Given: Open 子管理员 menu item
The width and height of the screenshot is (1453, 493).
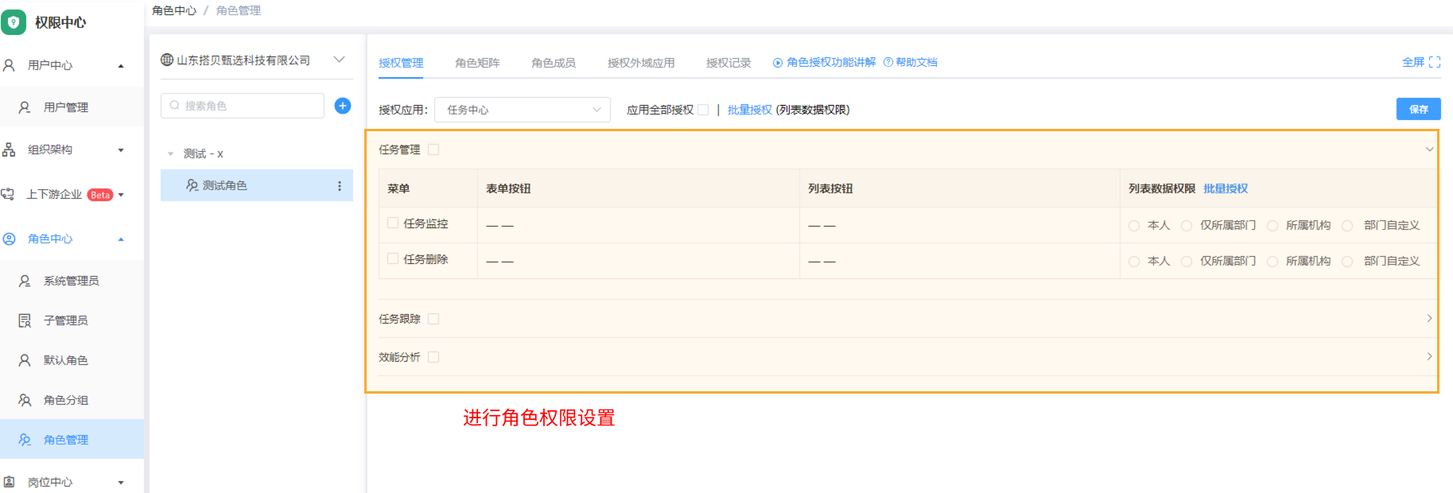Looking at the screenshot, I should 72,320.
